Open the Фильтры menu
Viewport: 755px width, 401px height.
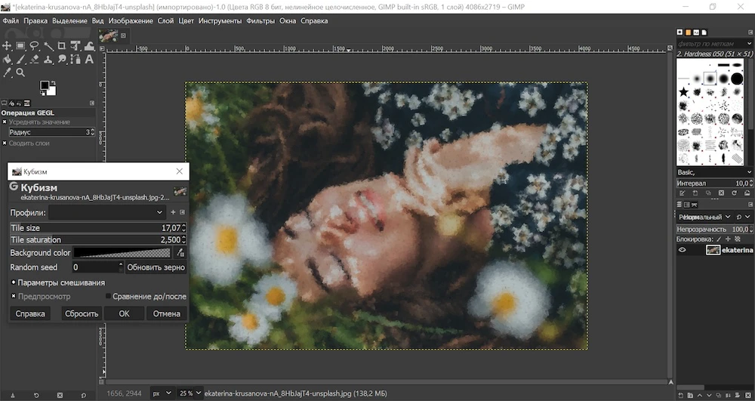coord(261,21)
